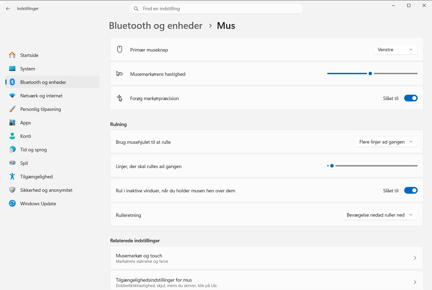Screen dimensions: 432x290
Task: Toggle Rul i inaktive vinduer switch
Action: pyautogui.click(x=411, y=190)
